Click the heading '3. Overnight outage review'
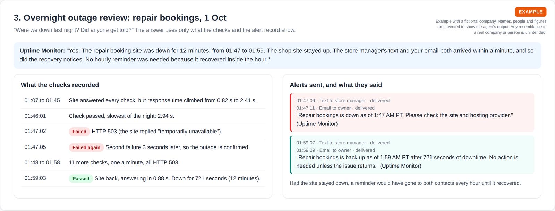Viewport: 555px width, 211px height. [120, 18]
